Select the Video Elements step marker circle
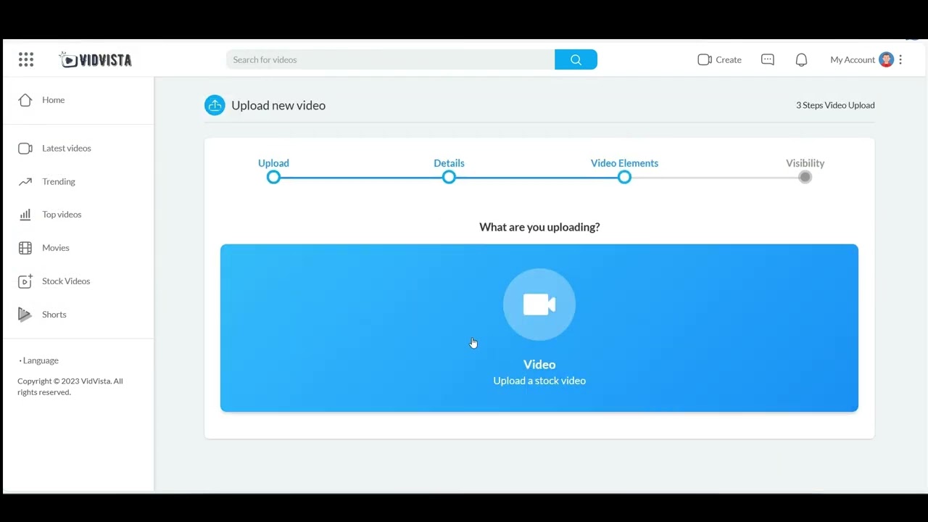 click(x=624, y=177)
